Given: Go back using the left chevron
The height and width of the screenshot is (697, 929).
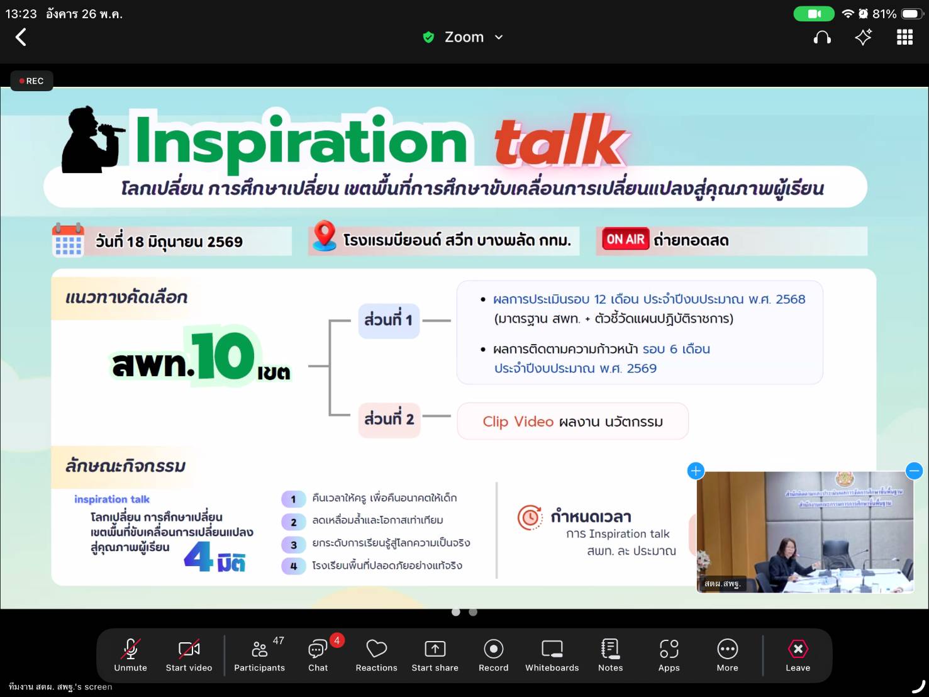Looking at the screenshot, I should (x=21, y=37).
